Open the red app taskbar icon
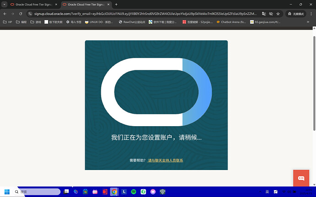316x197 pixels. tap(104, 192)
